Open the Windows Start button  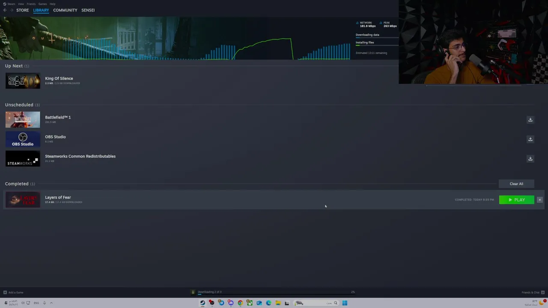345,303
